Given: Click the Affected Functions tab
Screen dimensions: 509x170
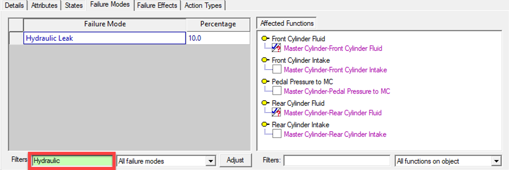Looking at the screenshot, I should coord(287,23).
